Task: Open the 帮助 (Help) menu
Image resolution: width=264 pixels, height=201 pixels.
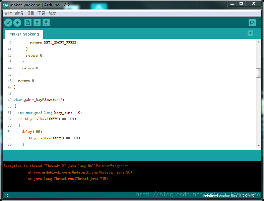Action: (52, 13)
